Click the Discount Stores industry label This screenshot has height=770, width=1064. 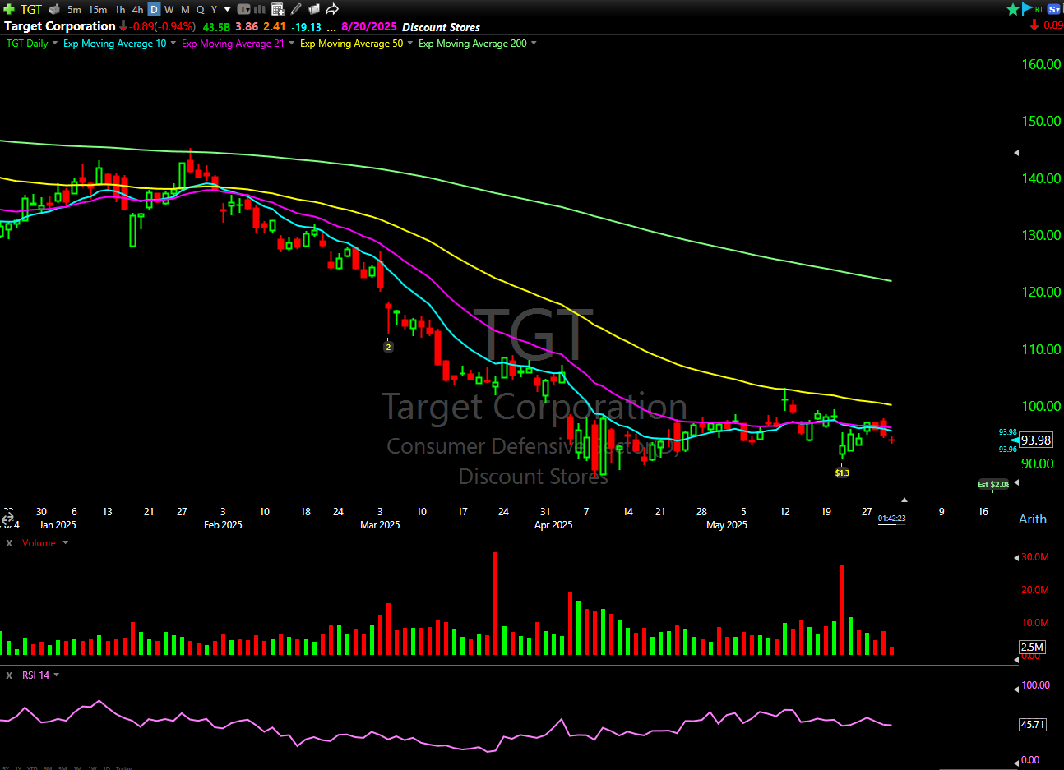[x=442, y=27]
